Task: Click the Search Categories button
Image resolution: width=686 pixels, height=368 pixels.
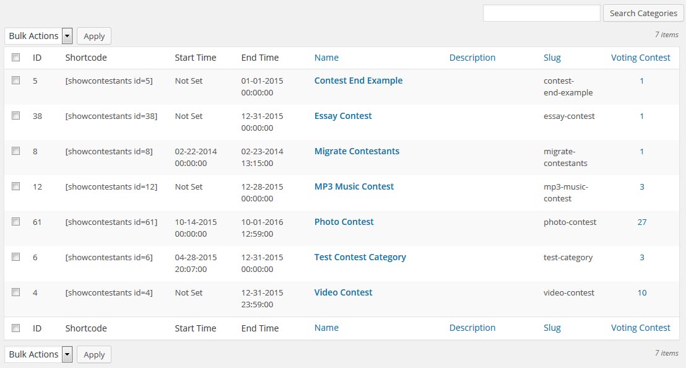Action: [x=643, y=13]
